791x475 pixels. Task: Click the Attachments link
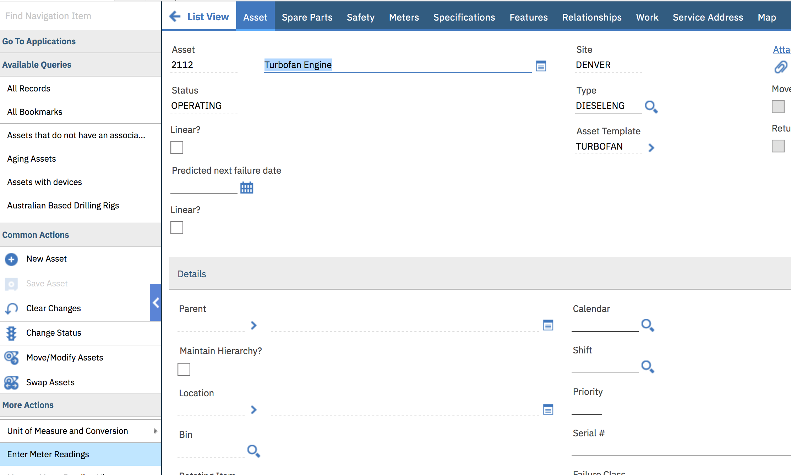point(782,50)
